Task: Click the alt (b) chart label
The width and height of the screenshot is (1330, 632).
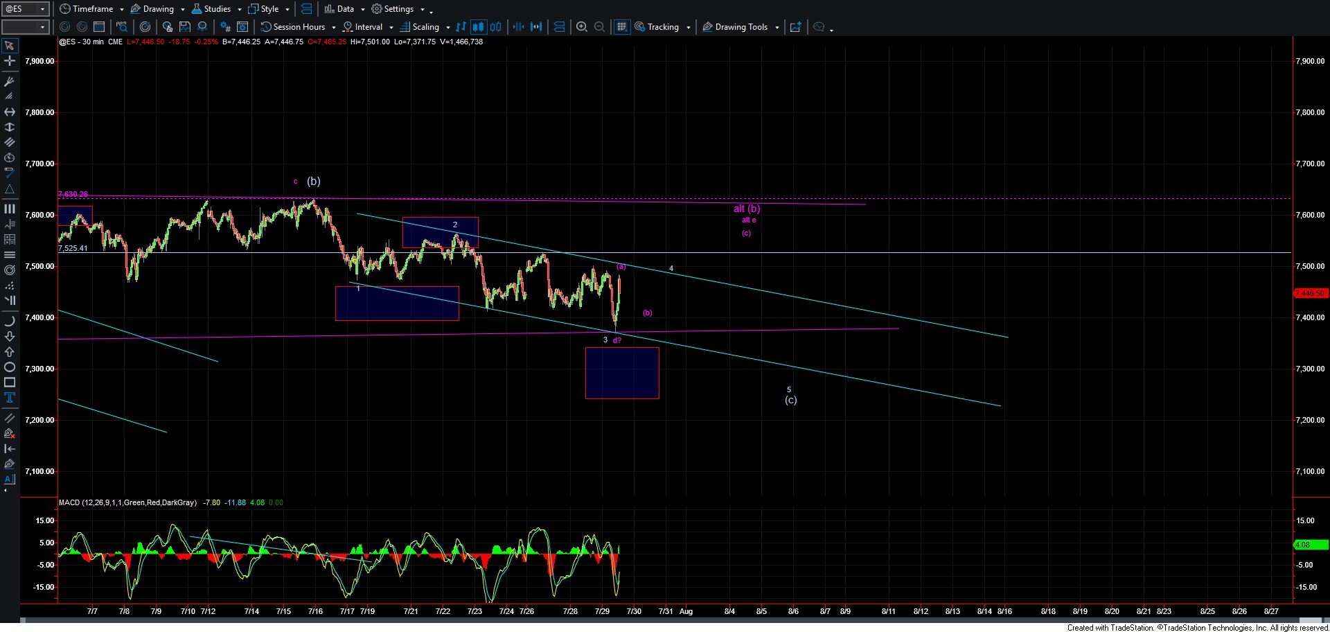Action: (x=747, y=209)
